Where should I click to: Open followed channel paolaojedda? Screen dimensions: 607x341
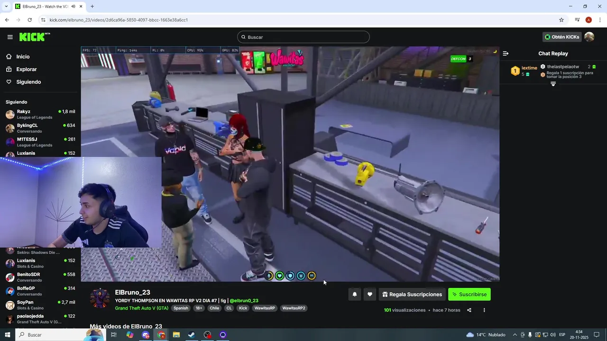click(x=40, y=319)
